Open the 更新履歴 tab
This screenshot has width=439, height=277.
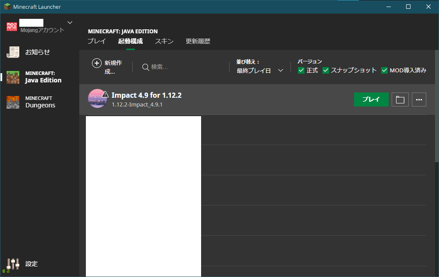[x=198, y=42]
